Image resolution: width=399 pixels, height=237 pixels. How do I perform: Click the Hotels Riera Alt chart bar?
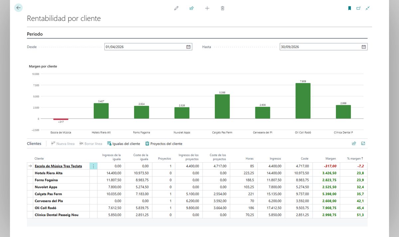[101, 111]
